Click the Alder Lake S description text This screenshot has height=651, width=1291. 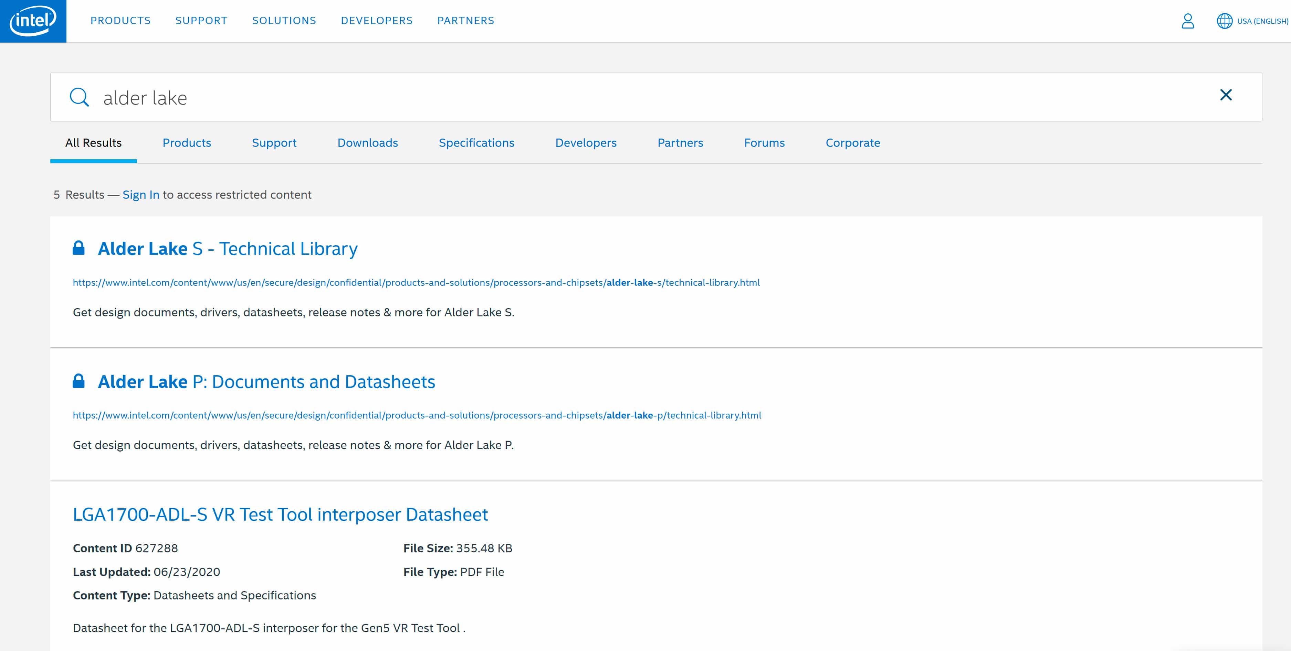(294, 313)
